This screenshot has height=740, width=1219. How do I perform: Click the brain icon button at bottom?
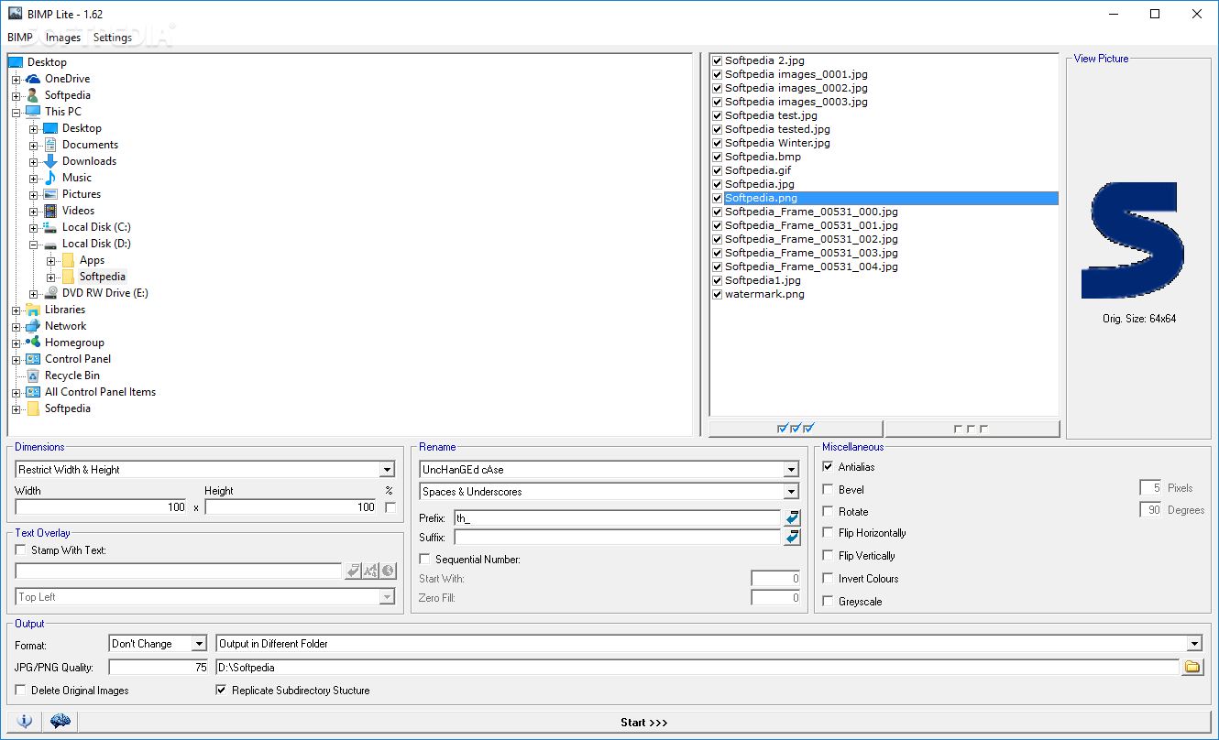click(60, 722)
